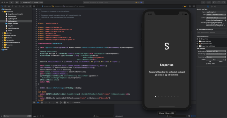Hide the left navigator panel
Viewport: 227px width, 118px height.
pyautogui.click(x=214, y=2)
